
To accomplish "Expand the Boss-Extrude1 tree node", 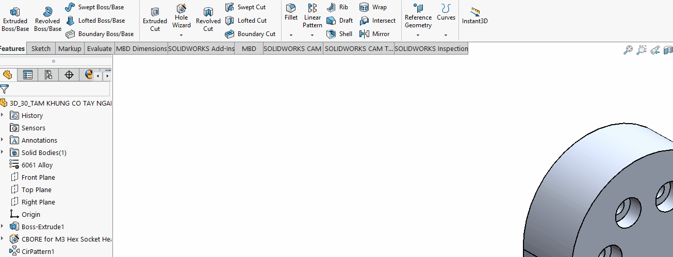I will [x=3, y=227].
